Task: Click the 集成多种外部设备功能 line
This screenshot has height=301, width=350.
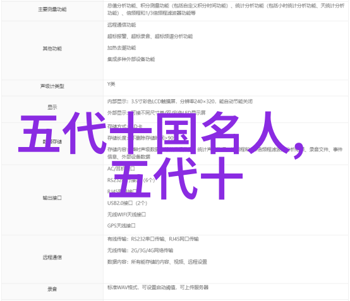Action: [x=131, y=59]
